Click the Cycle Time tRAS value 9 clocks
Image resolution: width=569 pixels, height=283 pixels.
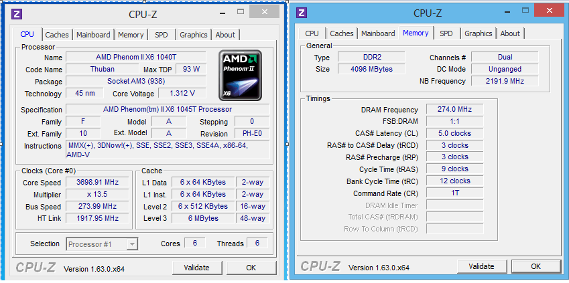point(455,169)
